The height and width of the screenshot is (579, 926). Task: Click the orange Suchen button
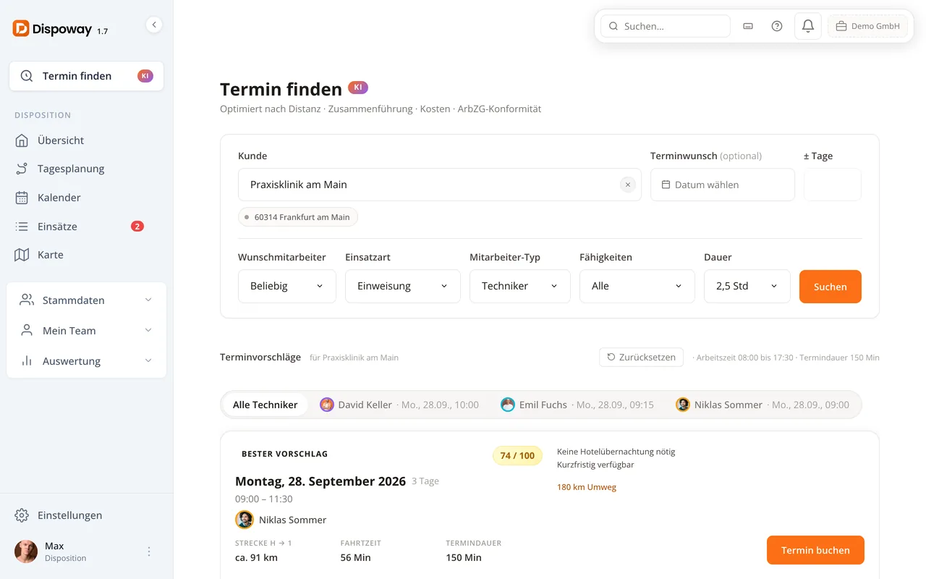(x=831, y=287)
